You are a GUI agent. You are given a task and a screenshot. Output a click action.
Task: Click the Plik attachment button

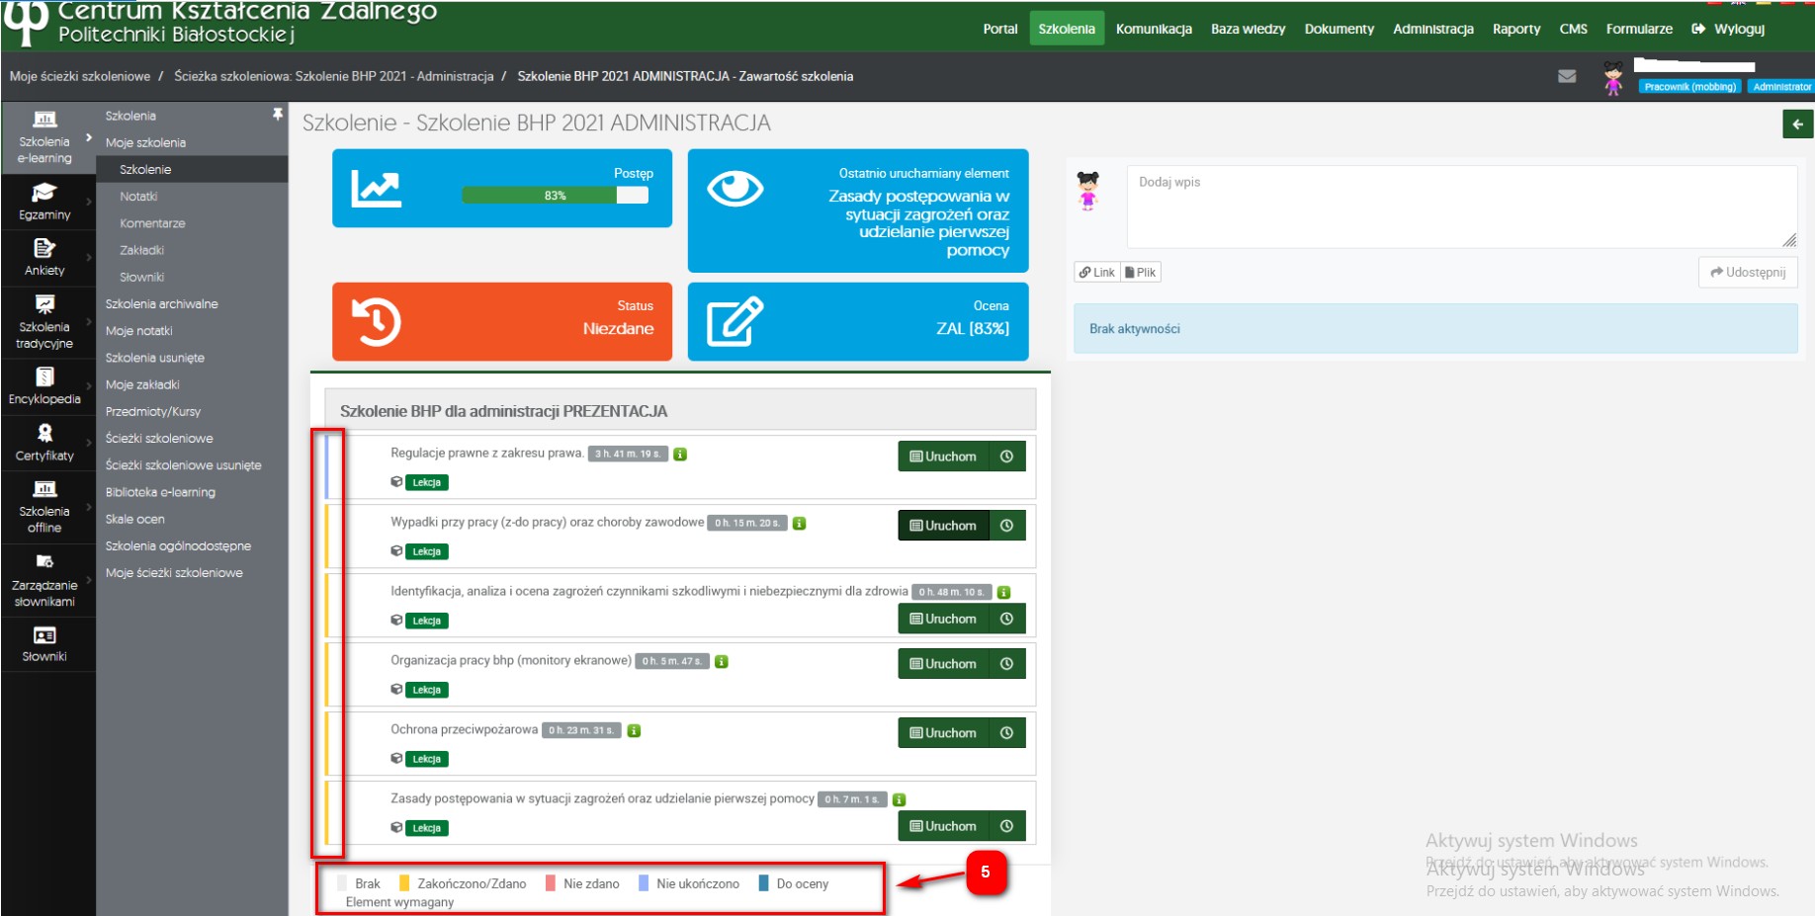tap(1141, 273)
